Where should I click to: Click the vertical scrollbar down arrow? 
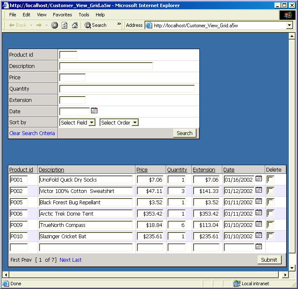292,268
